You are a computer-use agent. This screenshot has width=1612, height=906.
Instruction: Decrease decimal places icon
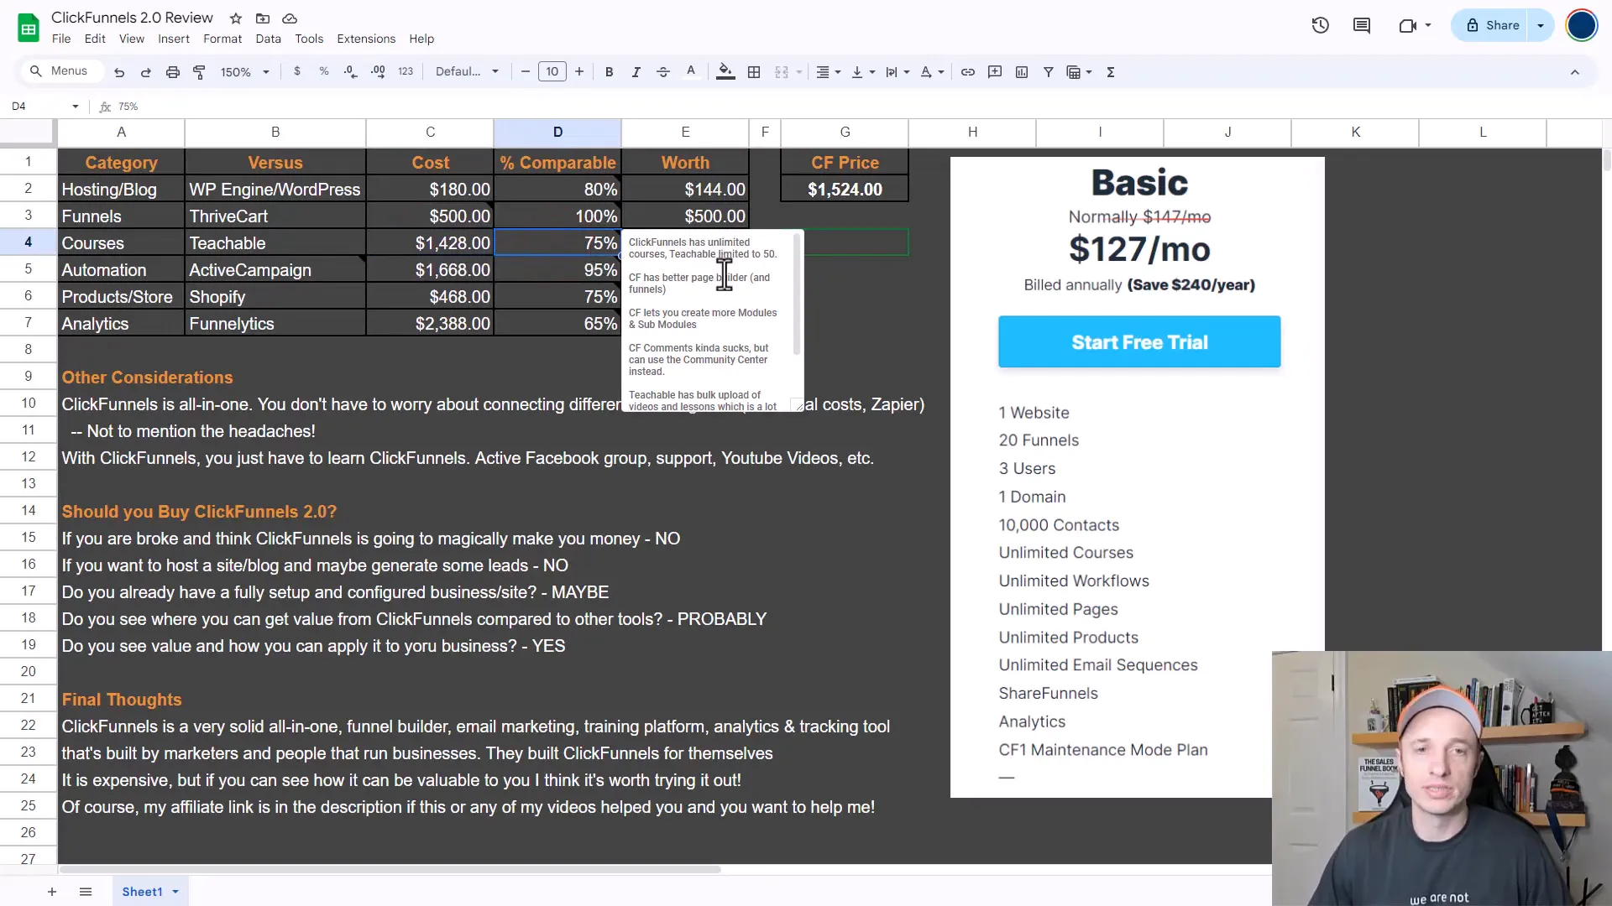pos(351,72)
